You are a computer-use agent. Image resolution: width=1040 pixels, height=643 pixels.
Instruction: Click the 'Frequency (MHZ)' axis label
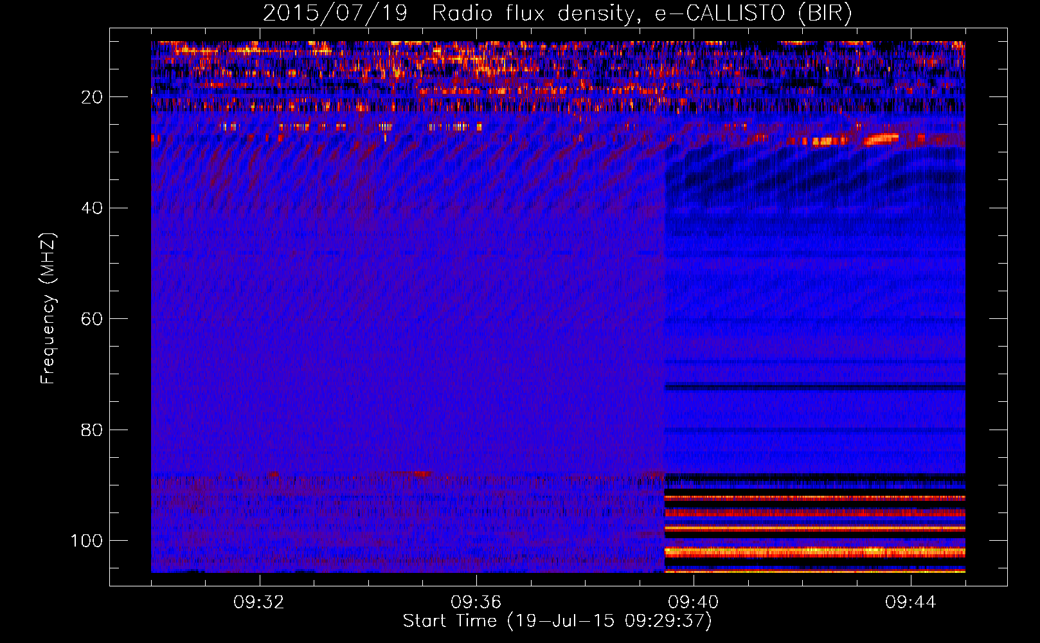point(48,309)
